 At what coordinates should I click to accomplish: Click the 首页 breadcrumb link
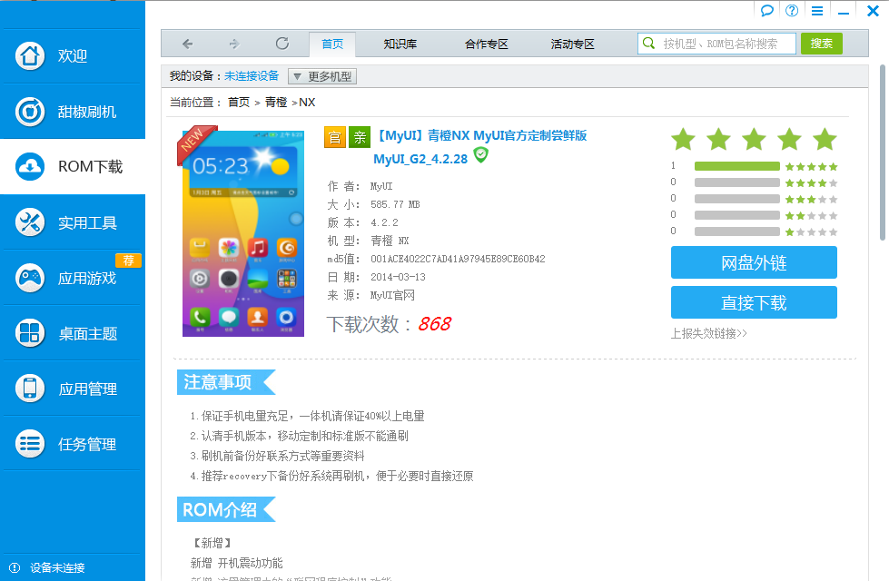pos(239,102)
